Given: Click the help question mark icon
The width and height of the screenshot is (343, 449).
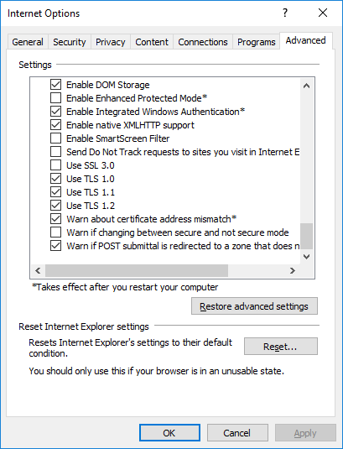Looking at the screenshot, I should [285, 13].
